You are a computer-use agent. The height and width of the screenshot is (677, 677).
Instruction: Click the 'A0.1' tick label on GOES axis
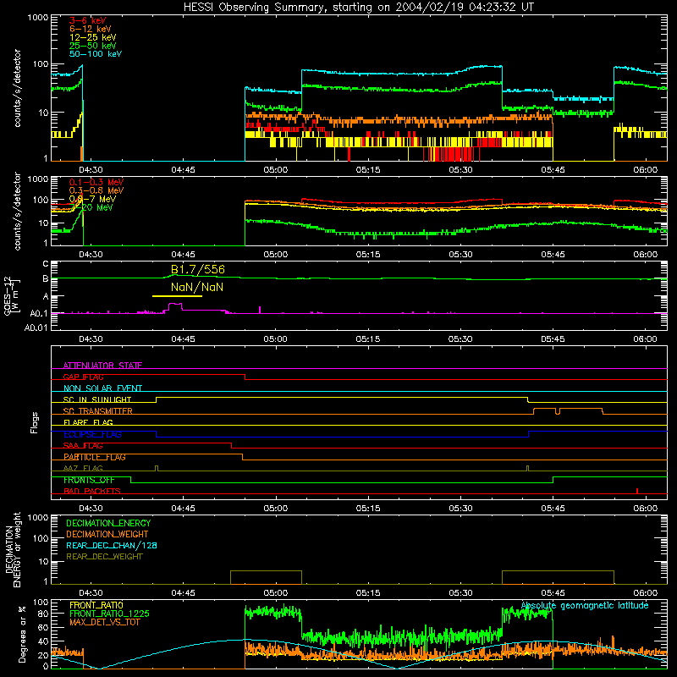tap(39, 313)
